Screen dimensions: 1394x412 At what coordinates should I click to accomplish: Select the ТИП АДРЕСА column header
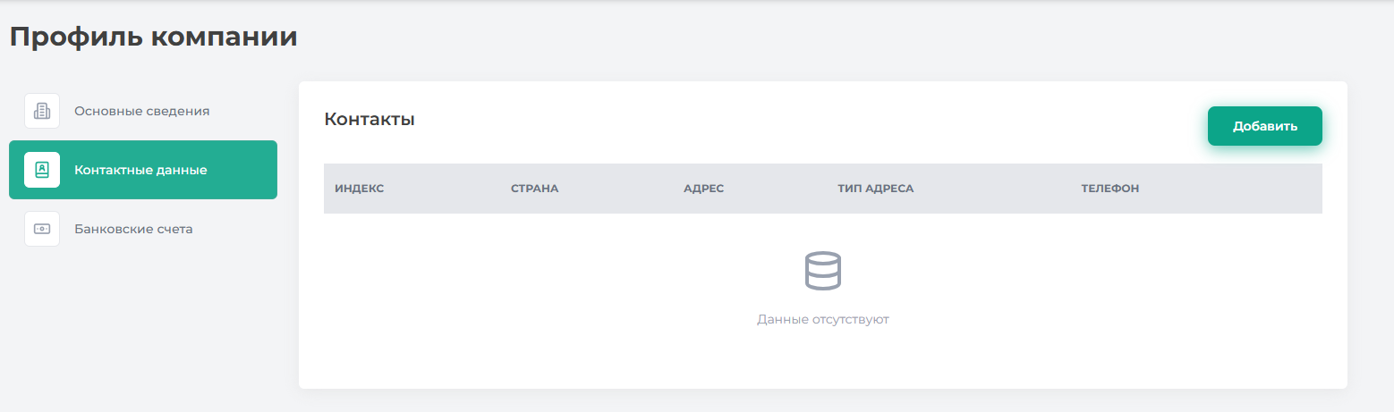pos(875,189)
